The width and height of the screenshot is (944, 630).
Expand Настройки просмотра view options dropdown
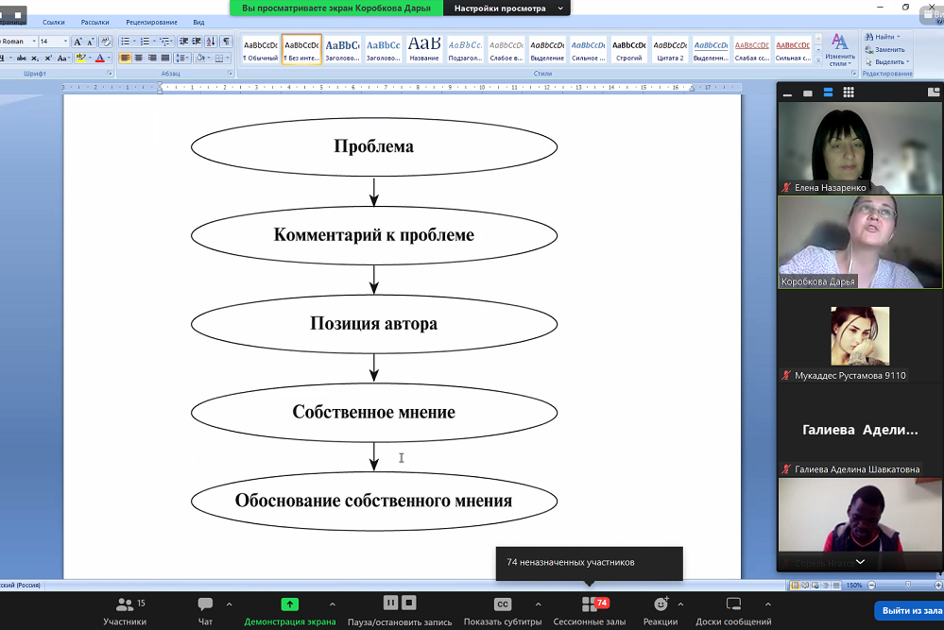click(x=560, y=8)
